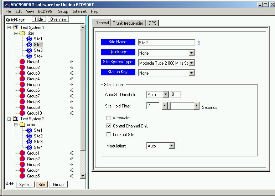Open the Site System Type dropdown
This screenshot has height=196, width=275.
[192, 63]
